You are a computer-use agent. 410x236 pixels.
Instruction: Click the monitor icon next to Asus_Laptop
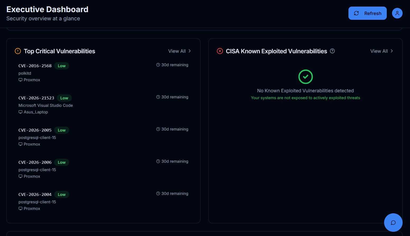click(x=20, y=112)
